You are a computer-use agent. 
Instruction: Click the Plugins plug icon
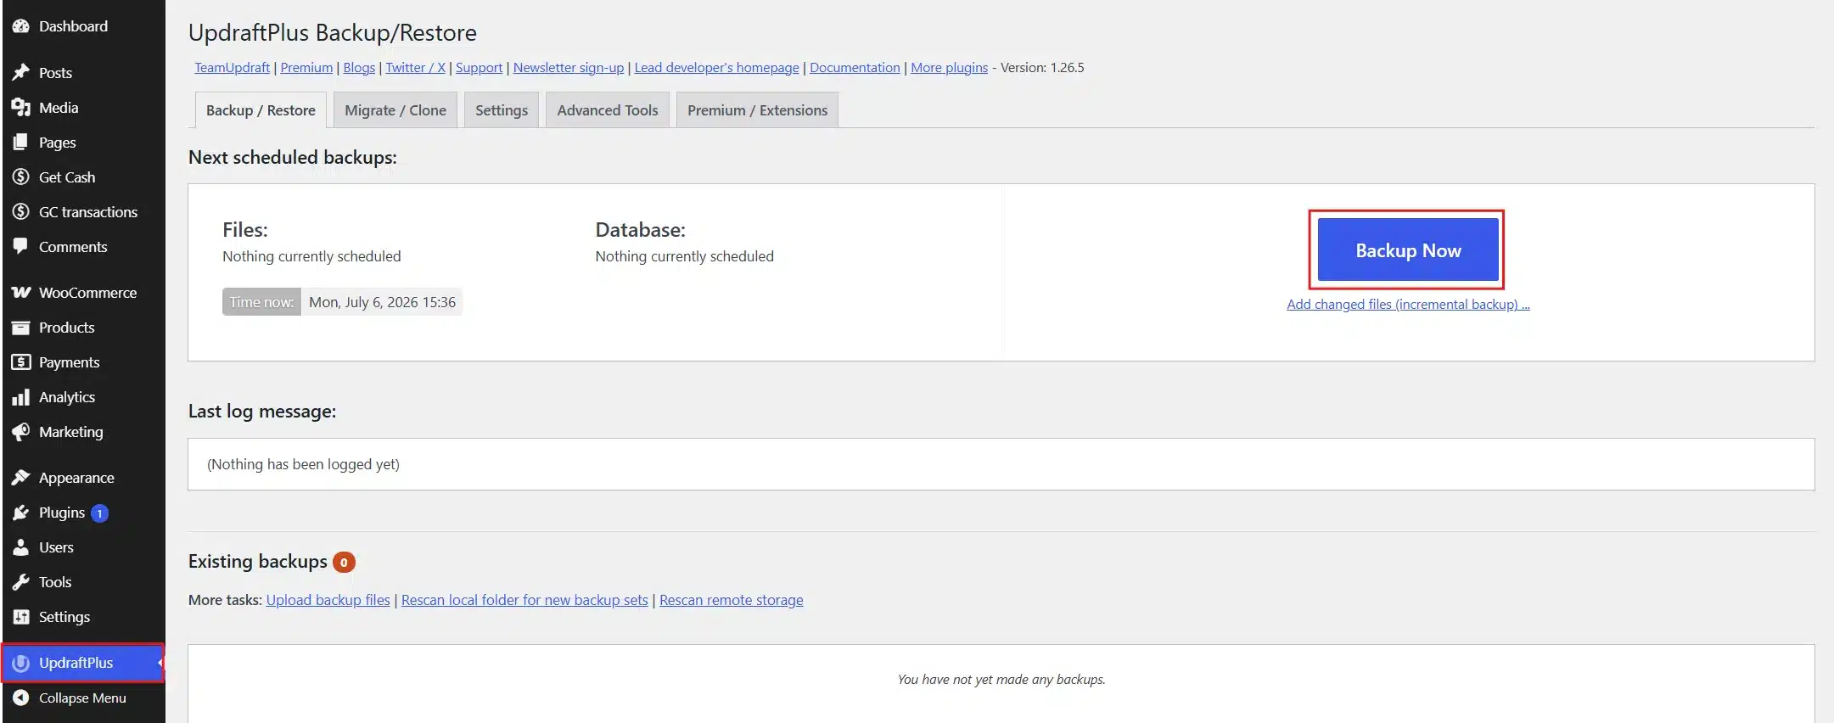pyautogui.click(x=20, y=513)
